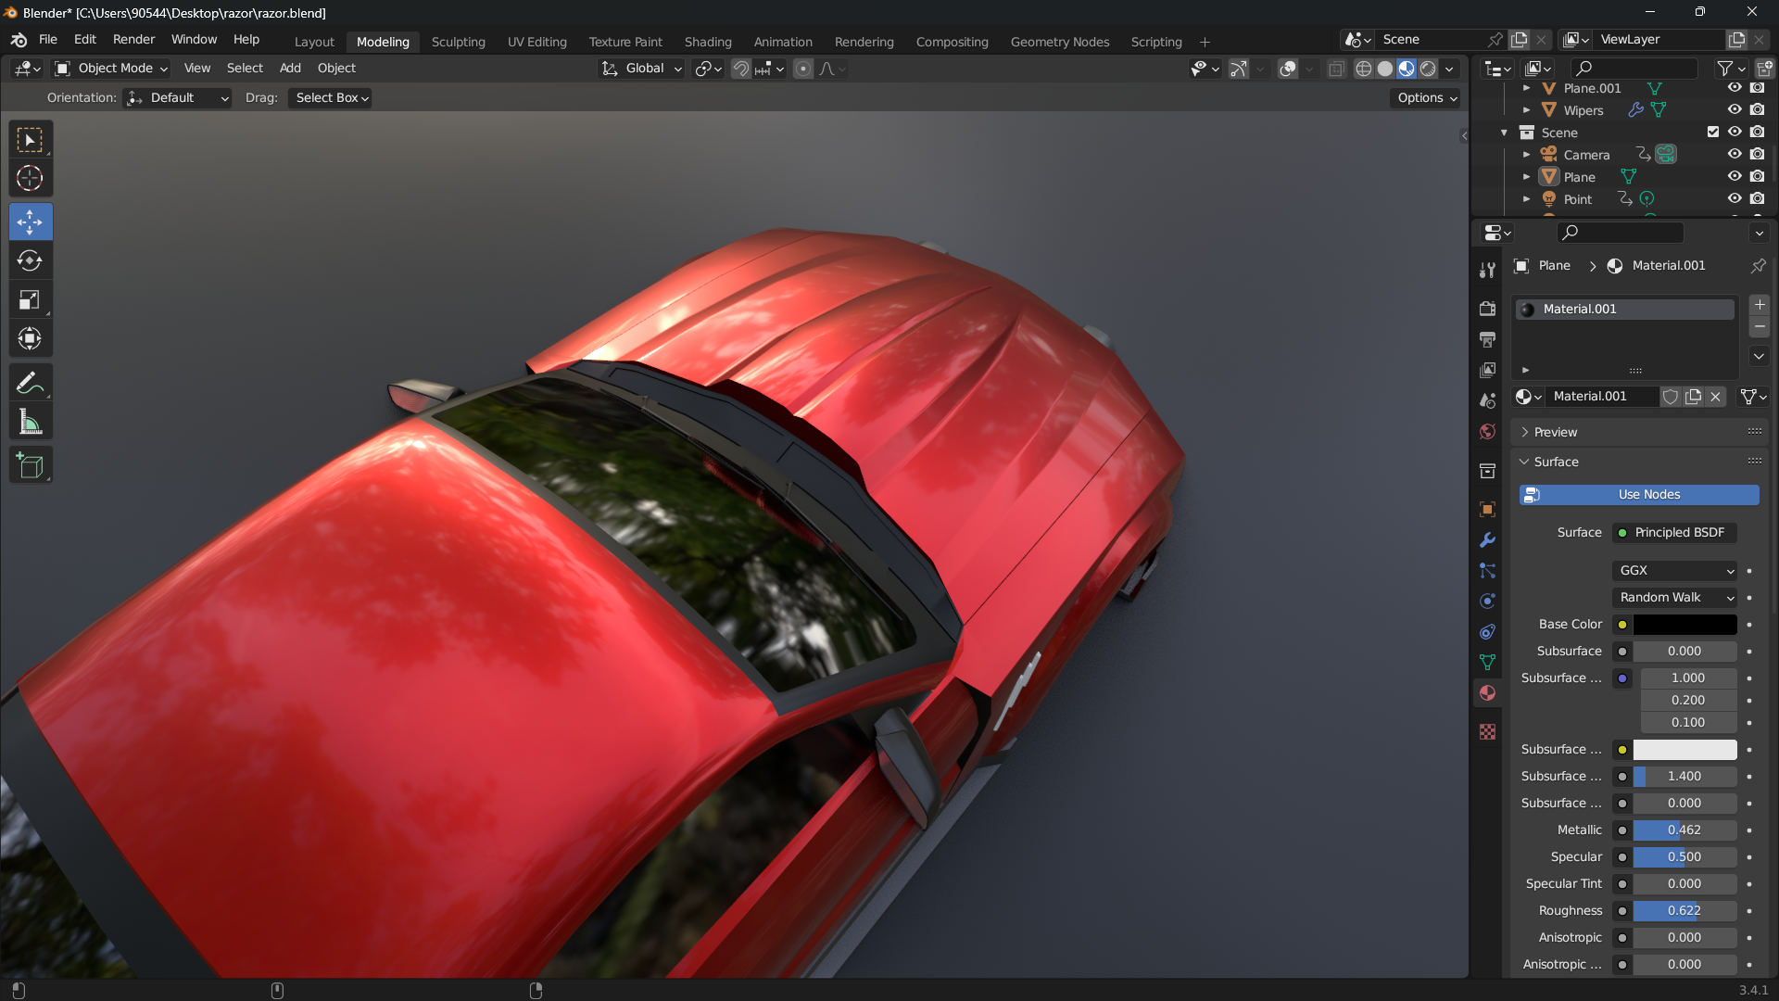Image resolution: width=1779 pixels, height=1001 pixels.
Task: Click the Roughness value slider
Action: pyautogui.click(x=1684, y=911)
